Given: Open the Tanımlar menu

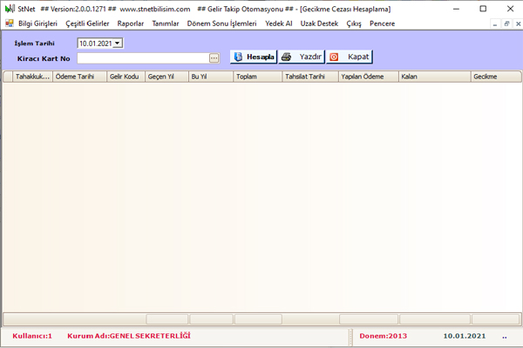Looking at the screenshot, I should pos(166,23).
